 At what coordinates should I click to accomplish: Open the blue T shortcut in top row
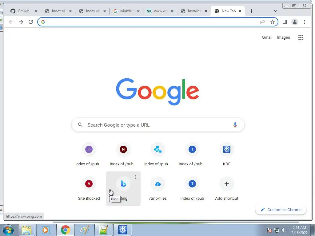[x=192, y=155]
